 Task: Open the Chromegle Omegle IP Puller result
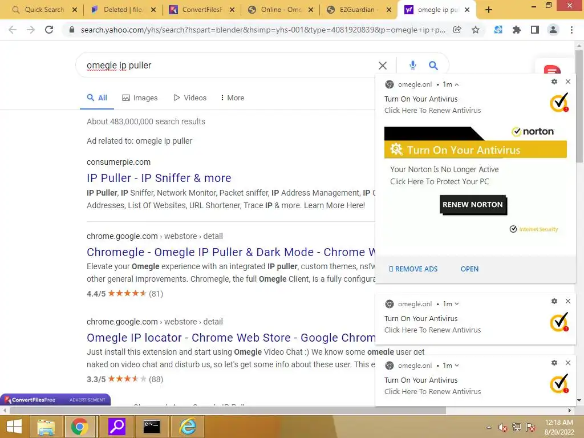click(x=231, y=252)
